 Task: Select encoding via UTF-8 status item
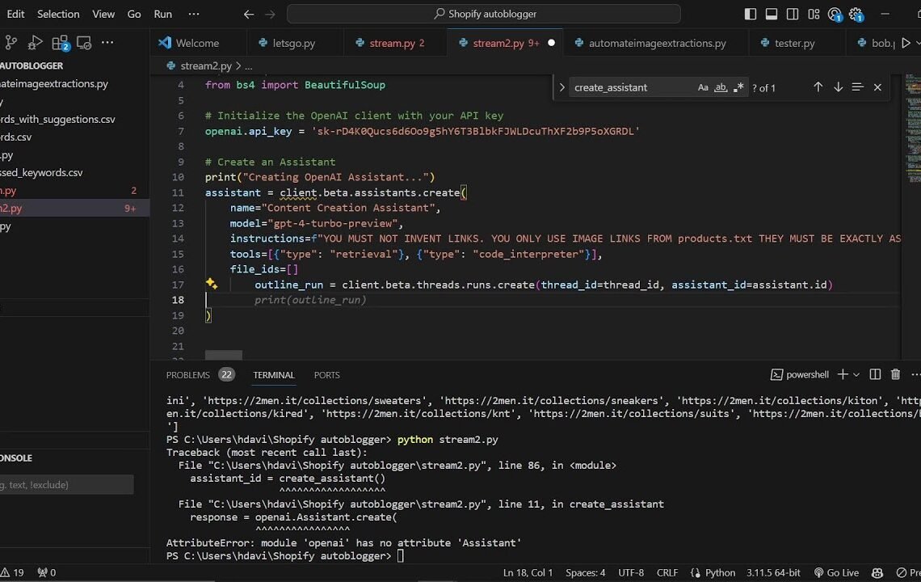pos(631,572)
